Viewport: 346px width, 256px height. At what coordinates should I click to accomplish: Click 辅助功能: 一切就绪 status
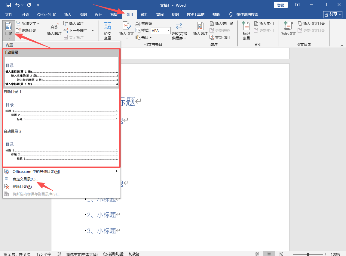click(121, 254)
